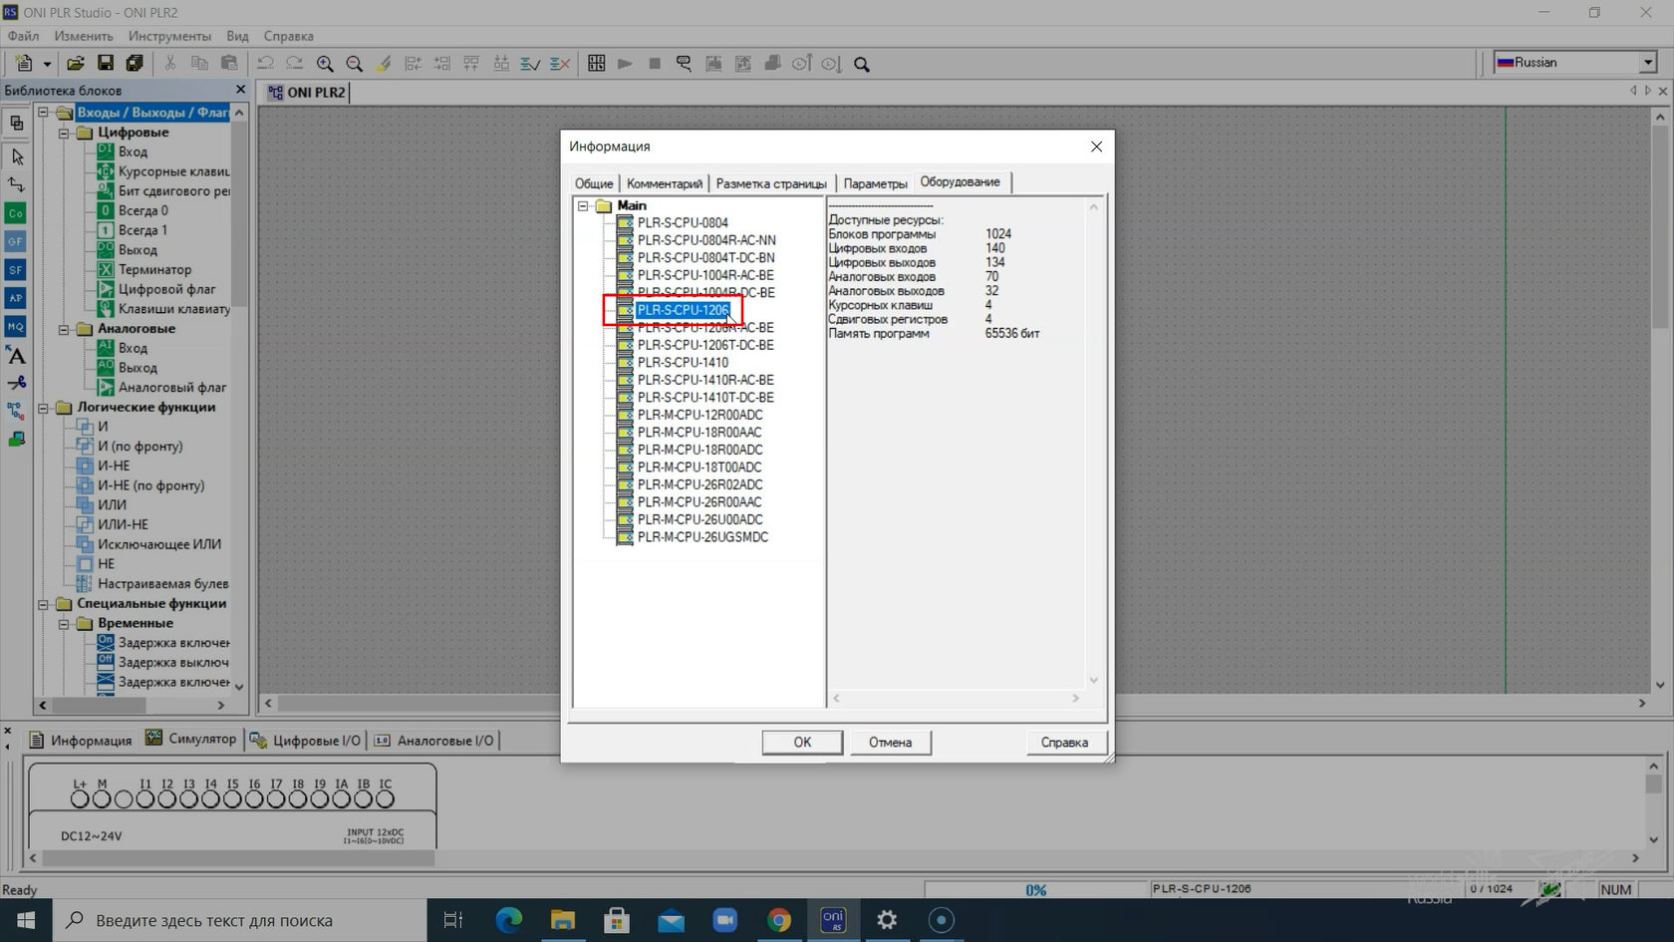This screenshot has height=942, width=1674.
Task: Select PLR-M-CPU-26UGSMDC in the device tree
Action: point(702,537)
